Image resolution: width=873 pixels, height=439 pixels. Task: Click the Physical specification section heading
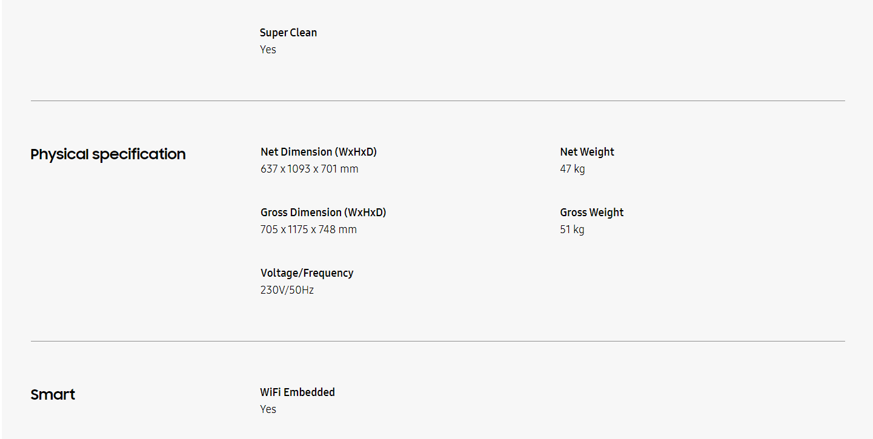click(x=108, y=154)
